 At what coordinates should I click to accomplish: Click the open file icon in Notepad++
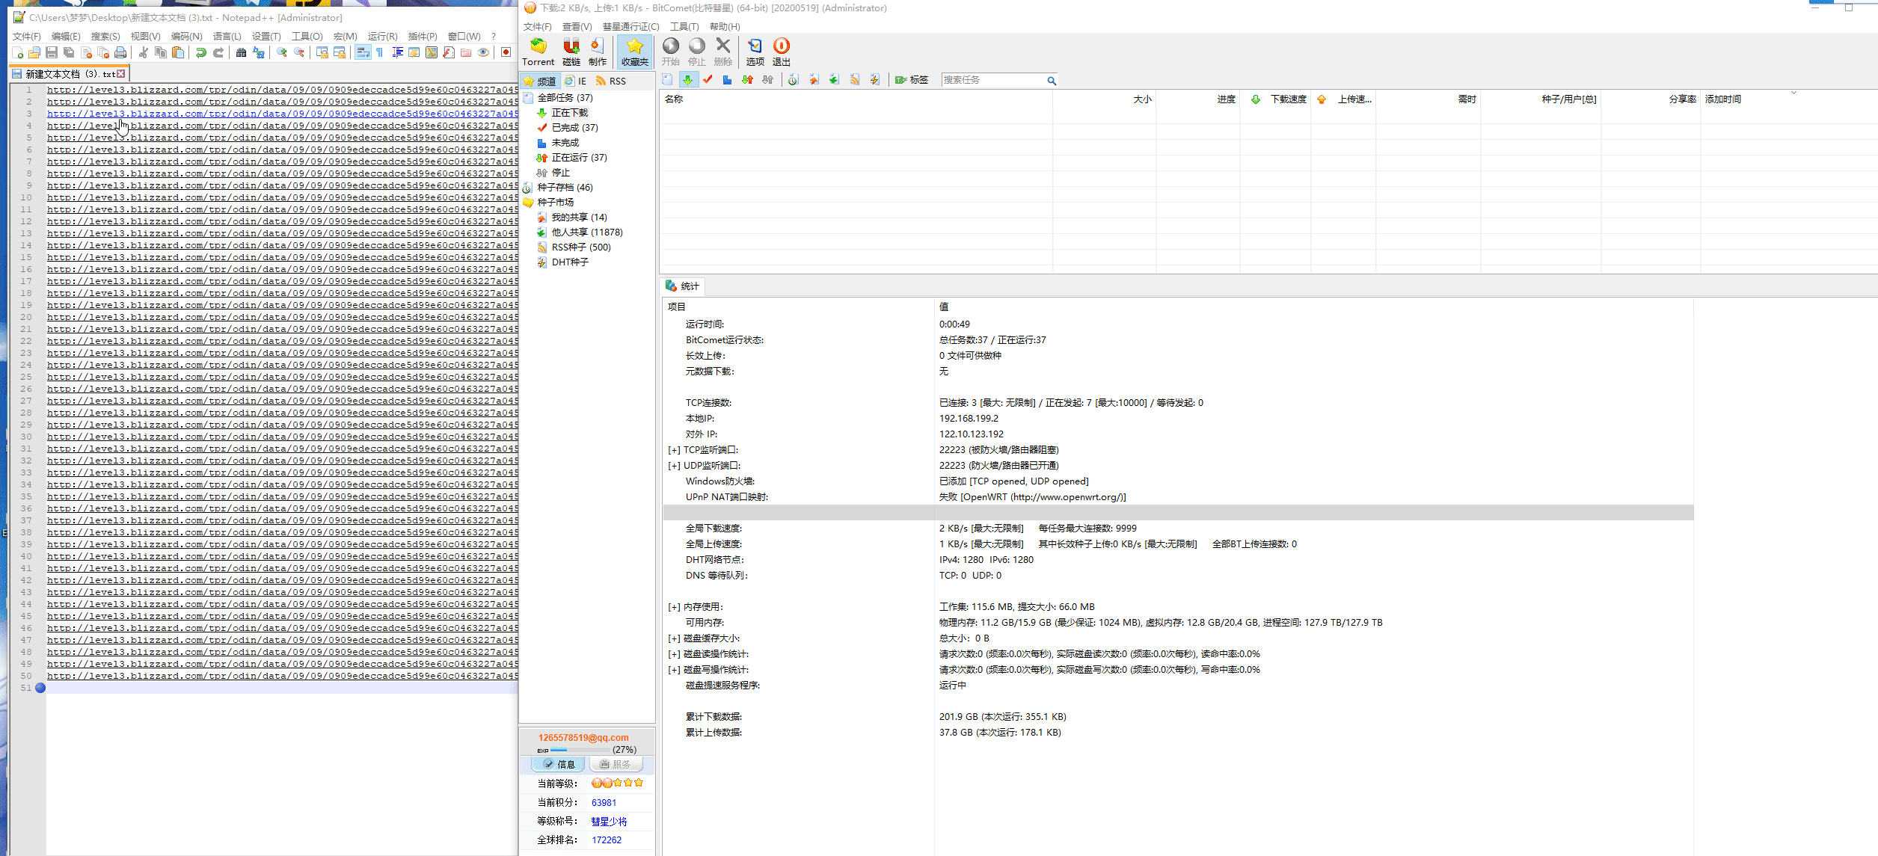[x=34, y=52]
